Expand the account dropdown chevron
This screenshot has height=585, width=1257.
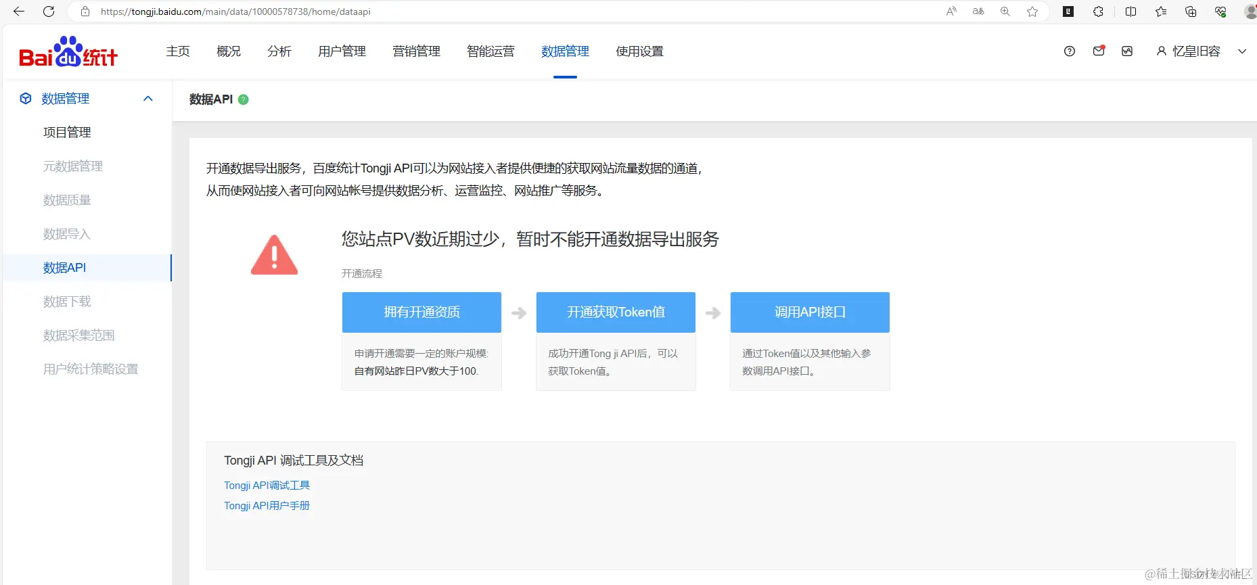[1242, 51]
